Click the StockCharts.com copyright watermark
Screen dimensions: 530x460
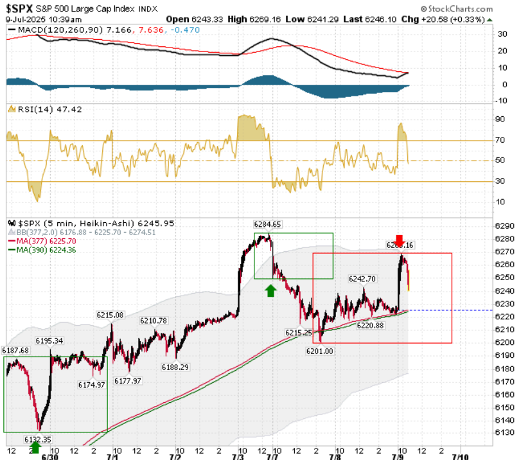coord(456,8)
